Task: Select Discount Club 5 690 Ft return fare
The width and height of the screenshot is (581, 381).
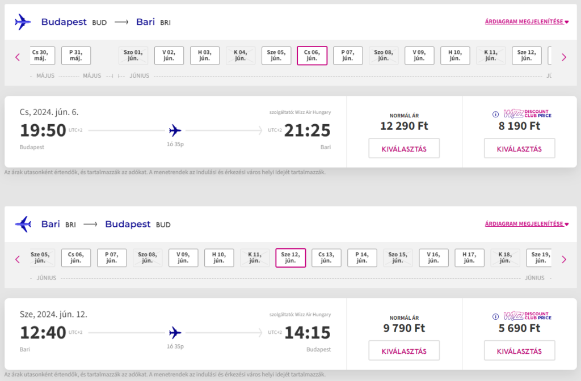Action: pos(519,351)
